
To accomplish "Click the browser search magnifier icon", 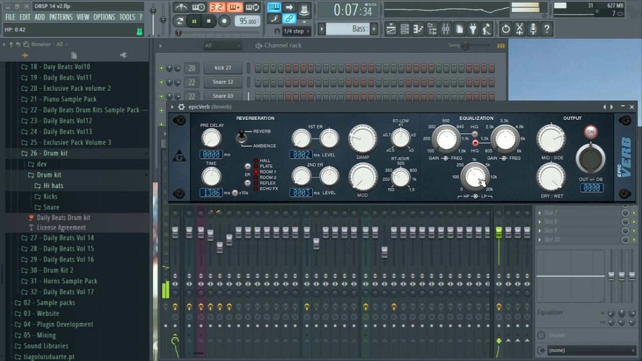I will pos(25,44).
